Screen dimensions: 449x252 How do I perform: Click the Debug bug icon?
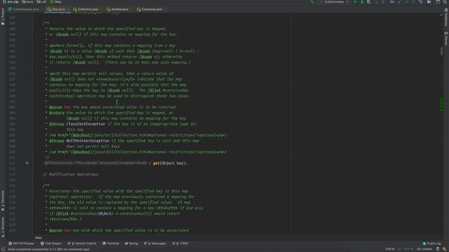[362, 2]
